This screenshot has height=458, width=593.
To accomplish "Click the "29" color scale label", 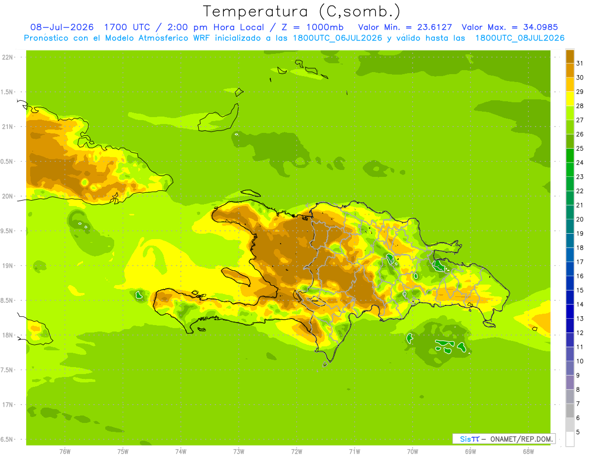I will [x=580, y=92].
